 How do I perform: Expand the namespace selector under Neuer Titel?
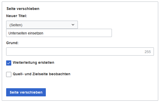(42, 25)
